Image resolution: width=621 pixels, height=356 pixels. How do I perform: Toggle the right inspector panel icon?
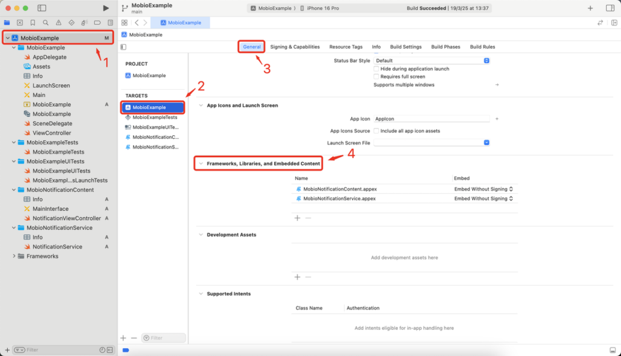[x=609, y=8]
